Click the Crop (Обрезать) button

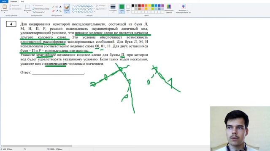[x=38, y=5]
